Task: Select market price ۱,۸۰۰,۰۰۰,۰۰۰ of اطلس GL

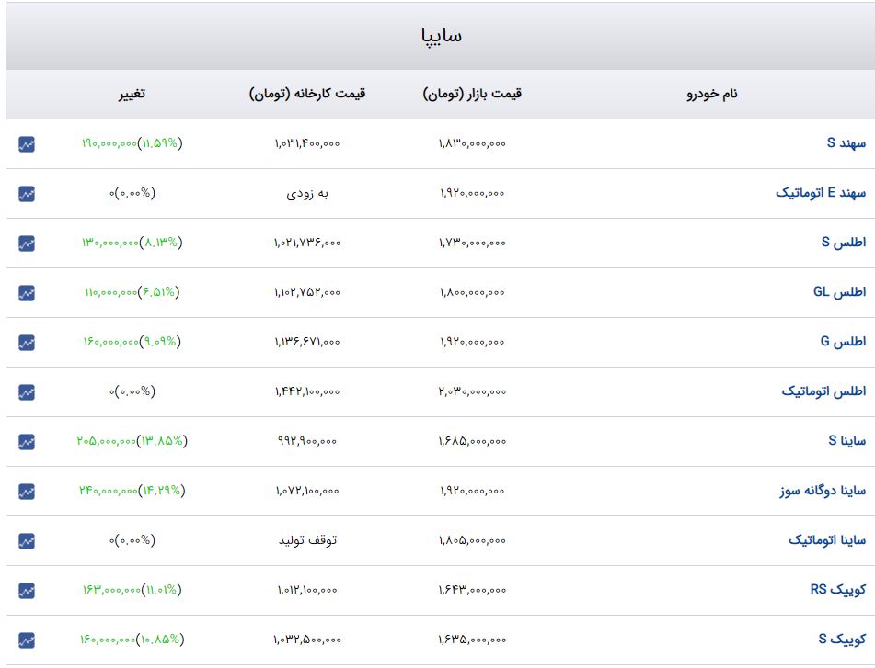Action: coord(472,292)
